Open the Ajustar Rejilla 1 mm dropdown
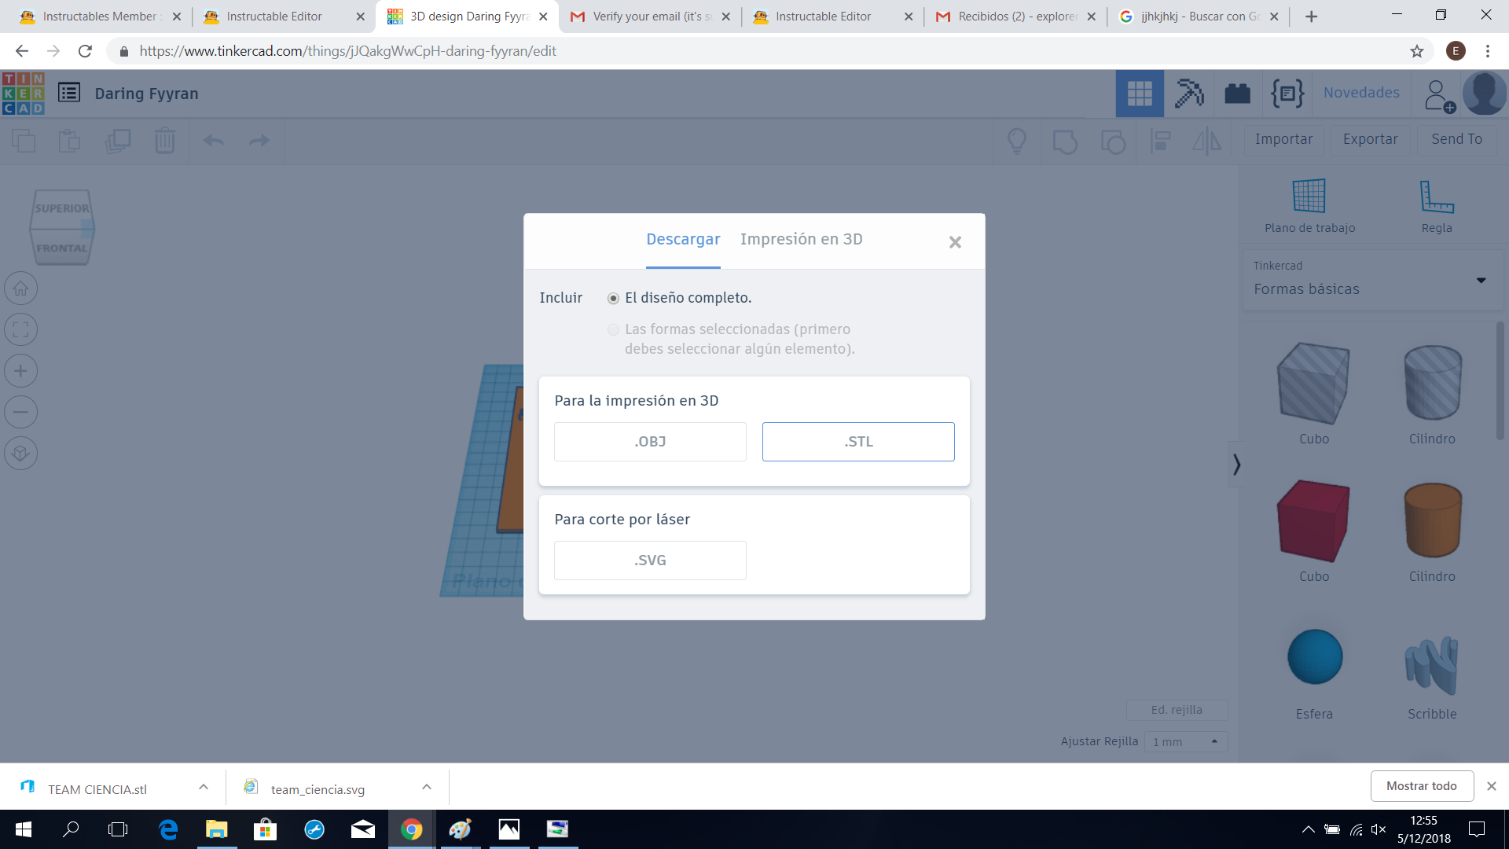1509x849 pixels. click(1186, 741)
